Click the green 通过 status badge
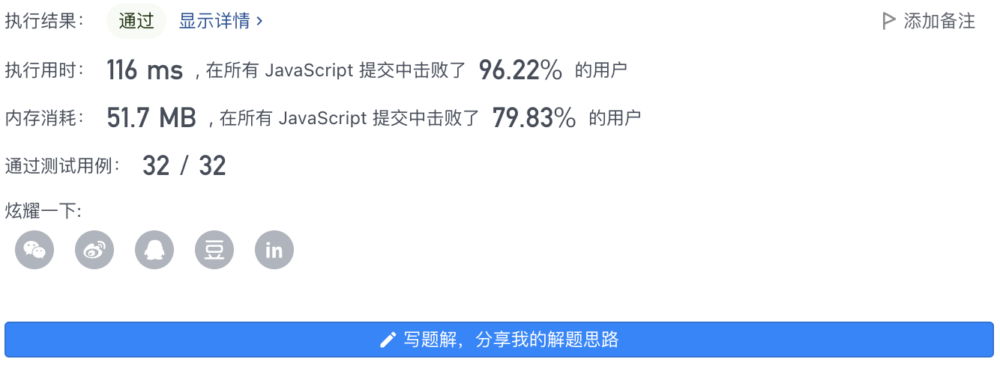This screenshot has width=1000, height=365. pos(136,21)
